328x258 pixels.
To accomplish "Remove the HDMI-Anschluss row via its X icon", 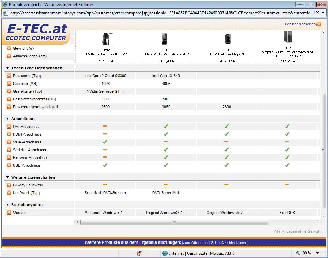I will (x=9, y=134).
